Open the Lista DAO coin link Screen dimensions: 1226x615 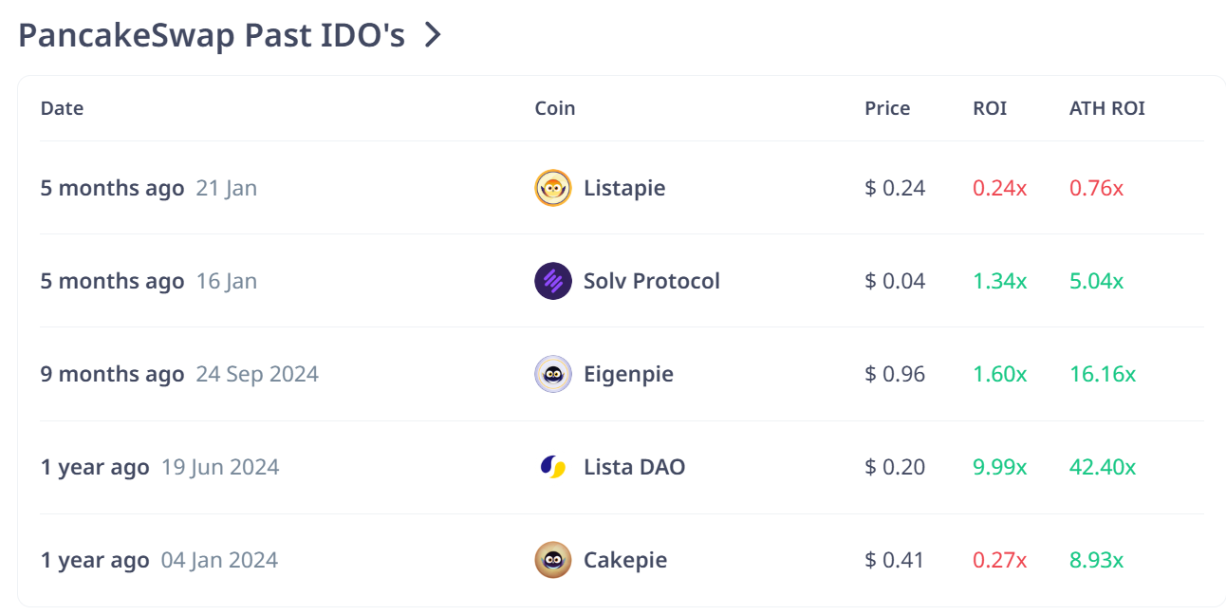click(634, 467)
